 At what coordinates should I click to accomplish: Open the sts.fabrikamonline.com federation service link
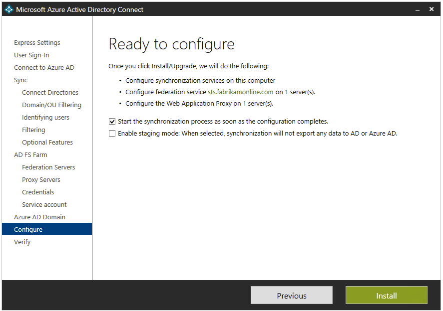(x=240, y=92)
